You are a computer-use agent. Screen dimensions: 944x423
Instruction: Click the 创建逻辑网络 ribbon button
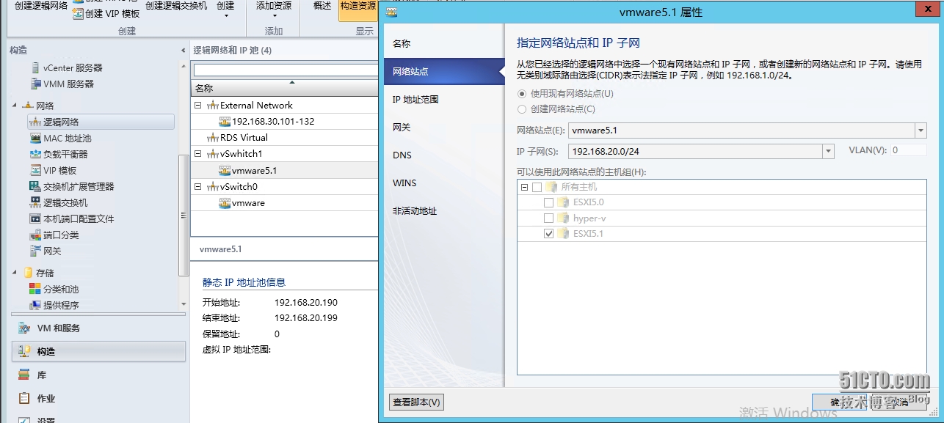point(41,6)
